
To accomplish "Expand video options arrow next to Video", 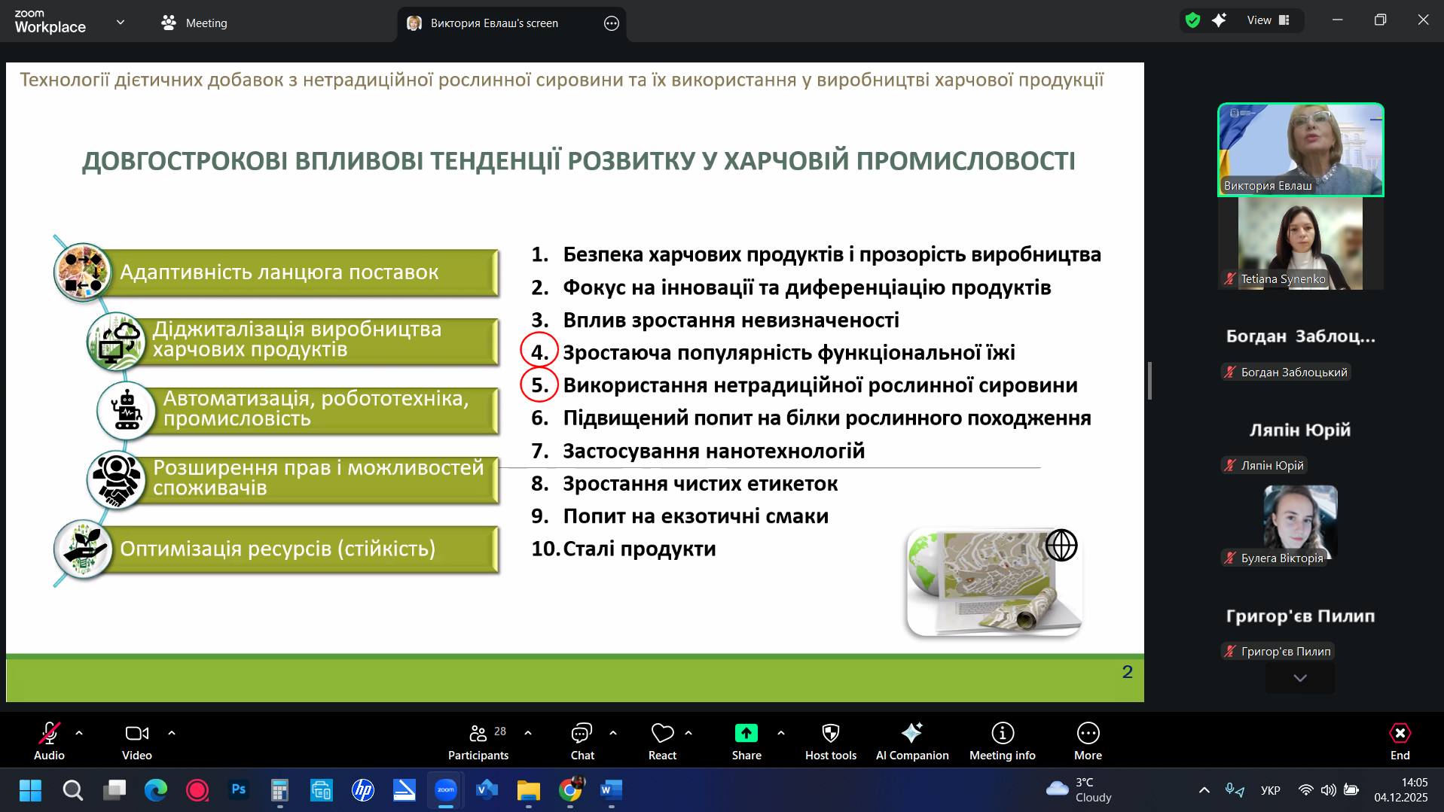I will point(172,732).
